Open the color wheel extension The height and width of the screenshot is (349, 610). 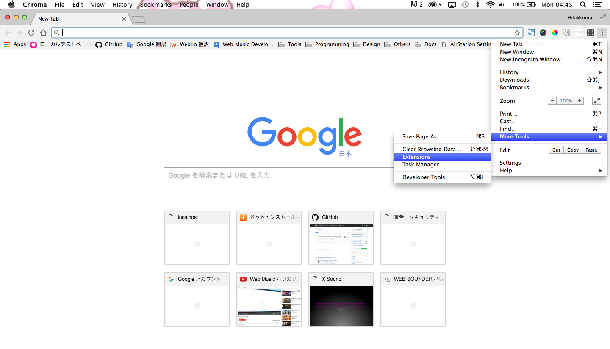click(x=555, y=33)
